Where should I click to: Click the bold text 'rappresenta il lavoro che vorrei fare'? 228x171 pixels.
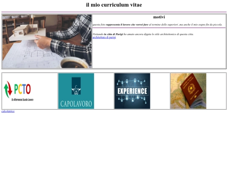pyautogui.click(x=127, y=24)
